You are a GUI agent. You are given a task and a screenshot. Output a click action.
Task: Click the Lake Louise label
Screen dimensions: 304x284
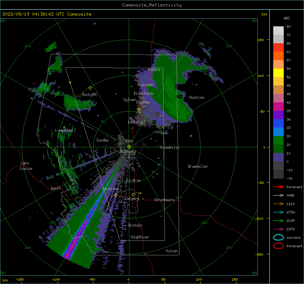click(x=26, y=166)
